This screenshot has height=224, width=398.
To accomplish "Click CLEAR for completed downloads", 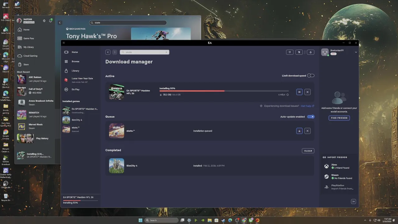I will [x=308, y=151].
